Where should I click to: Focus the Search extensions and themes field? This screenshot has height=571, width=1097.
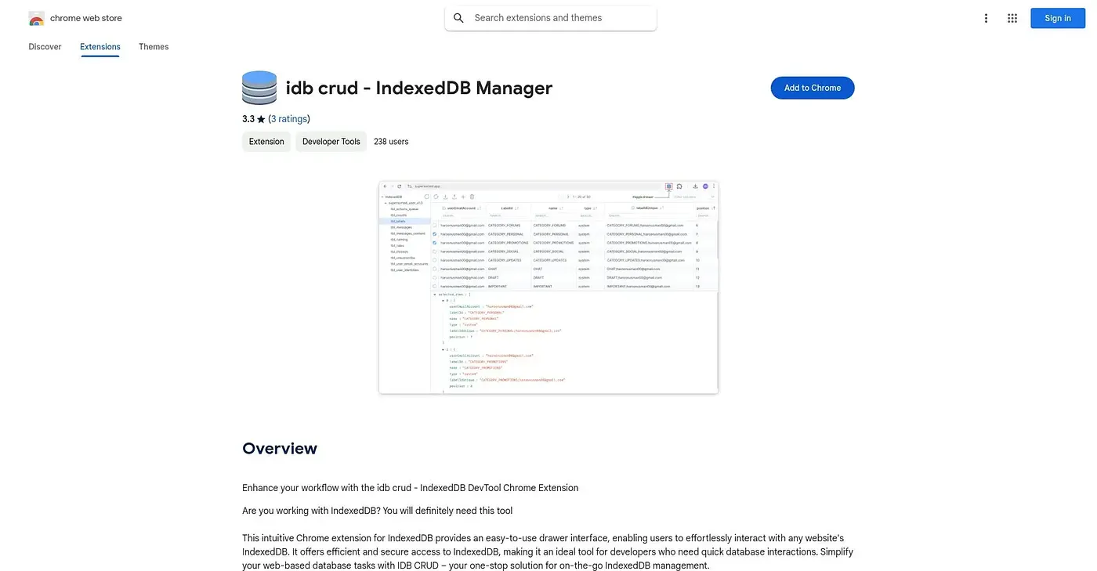551,18
